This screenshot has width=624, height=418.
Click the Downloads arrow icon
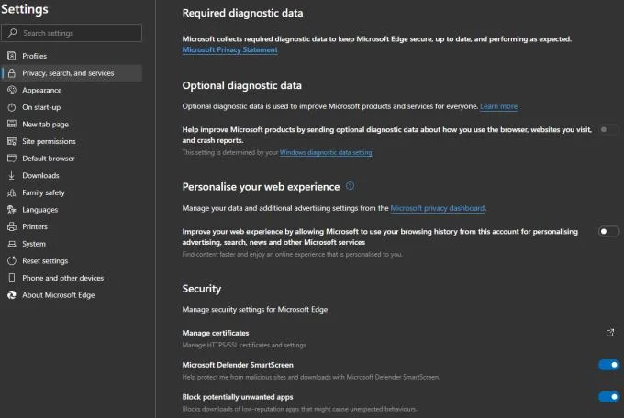point(12,175)
